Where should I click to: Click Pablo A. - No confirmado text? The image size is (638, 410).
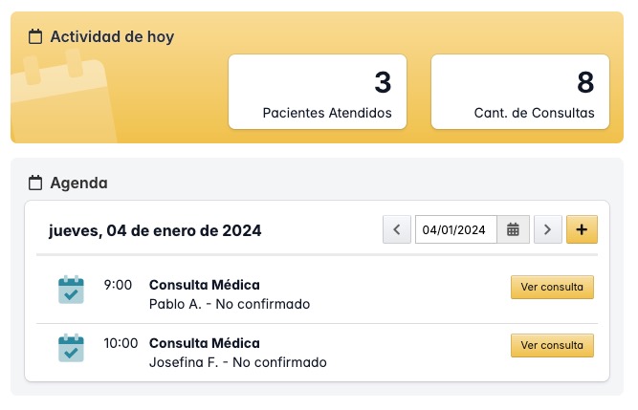[230, 304]
